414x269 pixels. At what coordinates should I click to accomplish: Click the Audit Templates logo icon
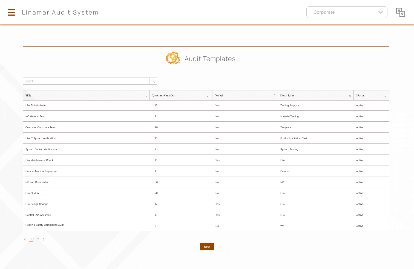[173, 58]
